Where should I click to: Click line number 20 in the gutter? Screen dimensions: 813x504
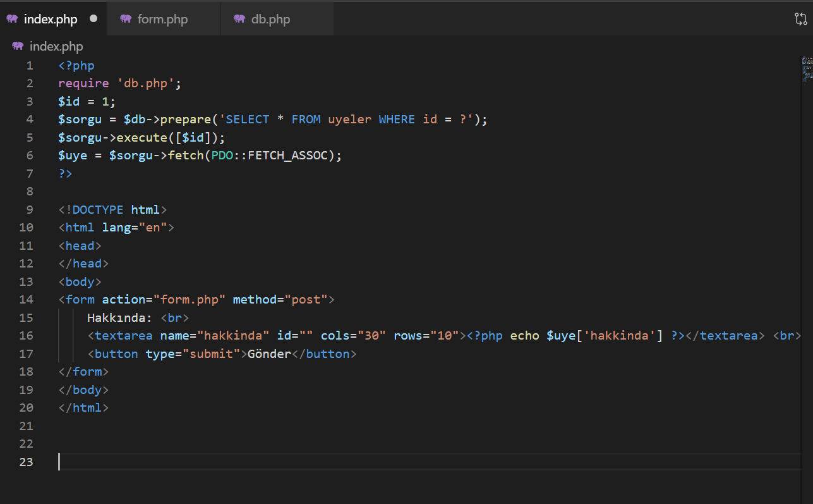27,408
